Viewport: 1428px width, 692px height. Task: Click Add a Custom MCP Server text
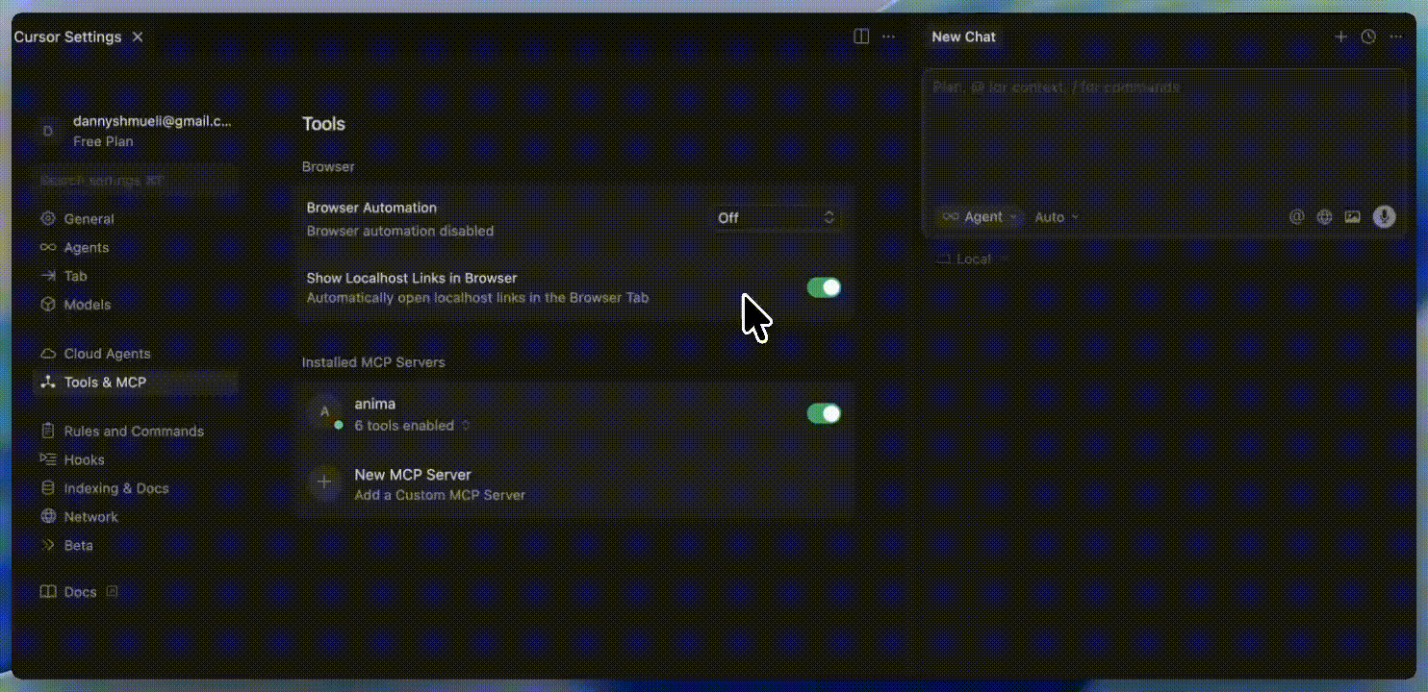coord(440,495)
